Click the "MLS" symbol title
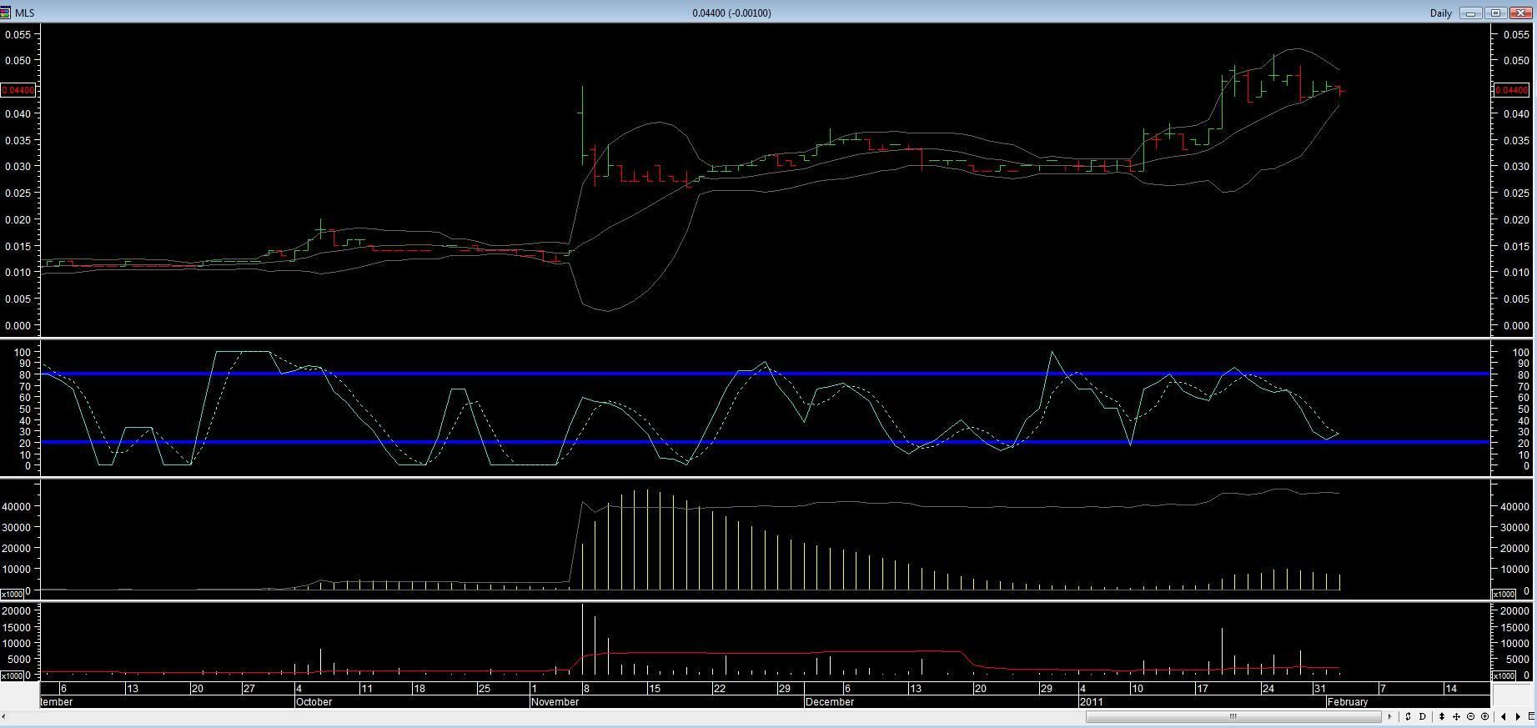Image resolution: width=1537 pixels, height=728 pixels. click(x=24, y=13)
